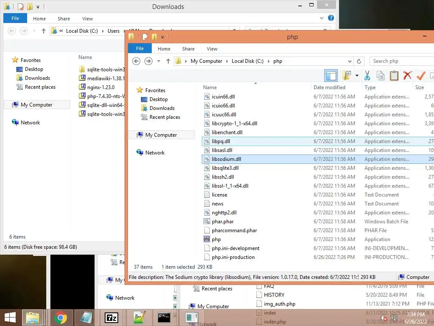
Task: Select mediawiki-1.38.1 archive in Downloads window
Action: (x=102, y=79)
